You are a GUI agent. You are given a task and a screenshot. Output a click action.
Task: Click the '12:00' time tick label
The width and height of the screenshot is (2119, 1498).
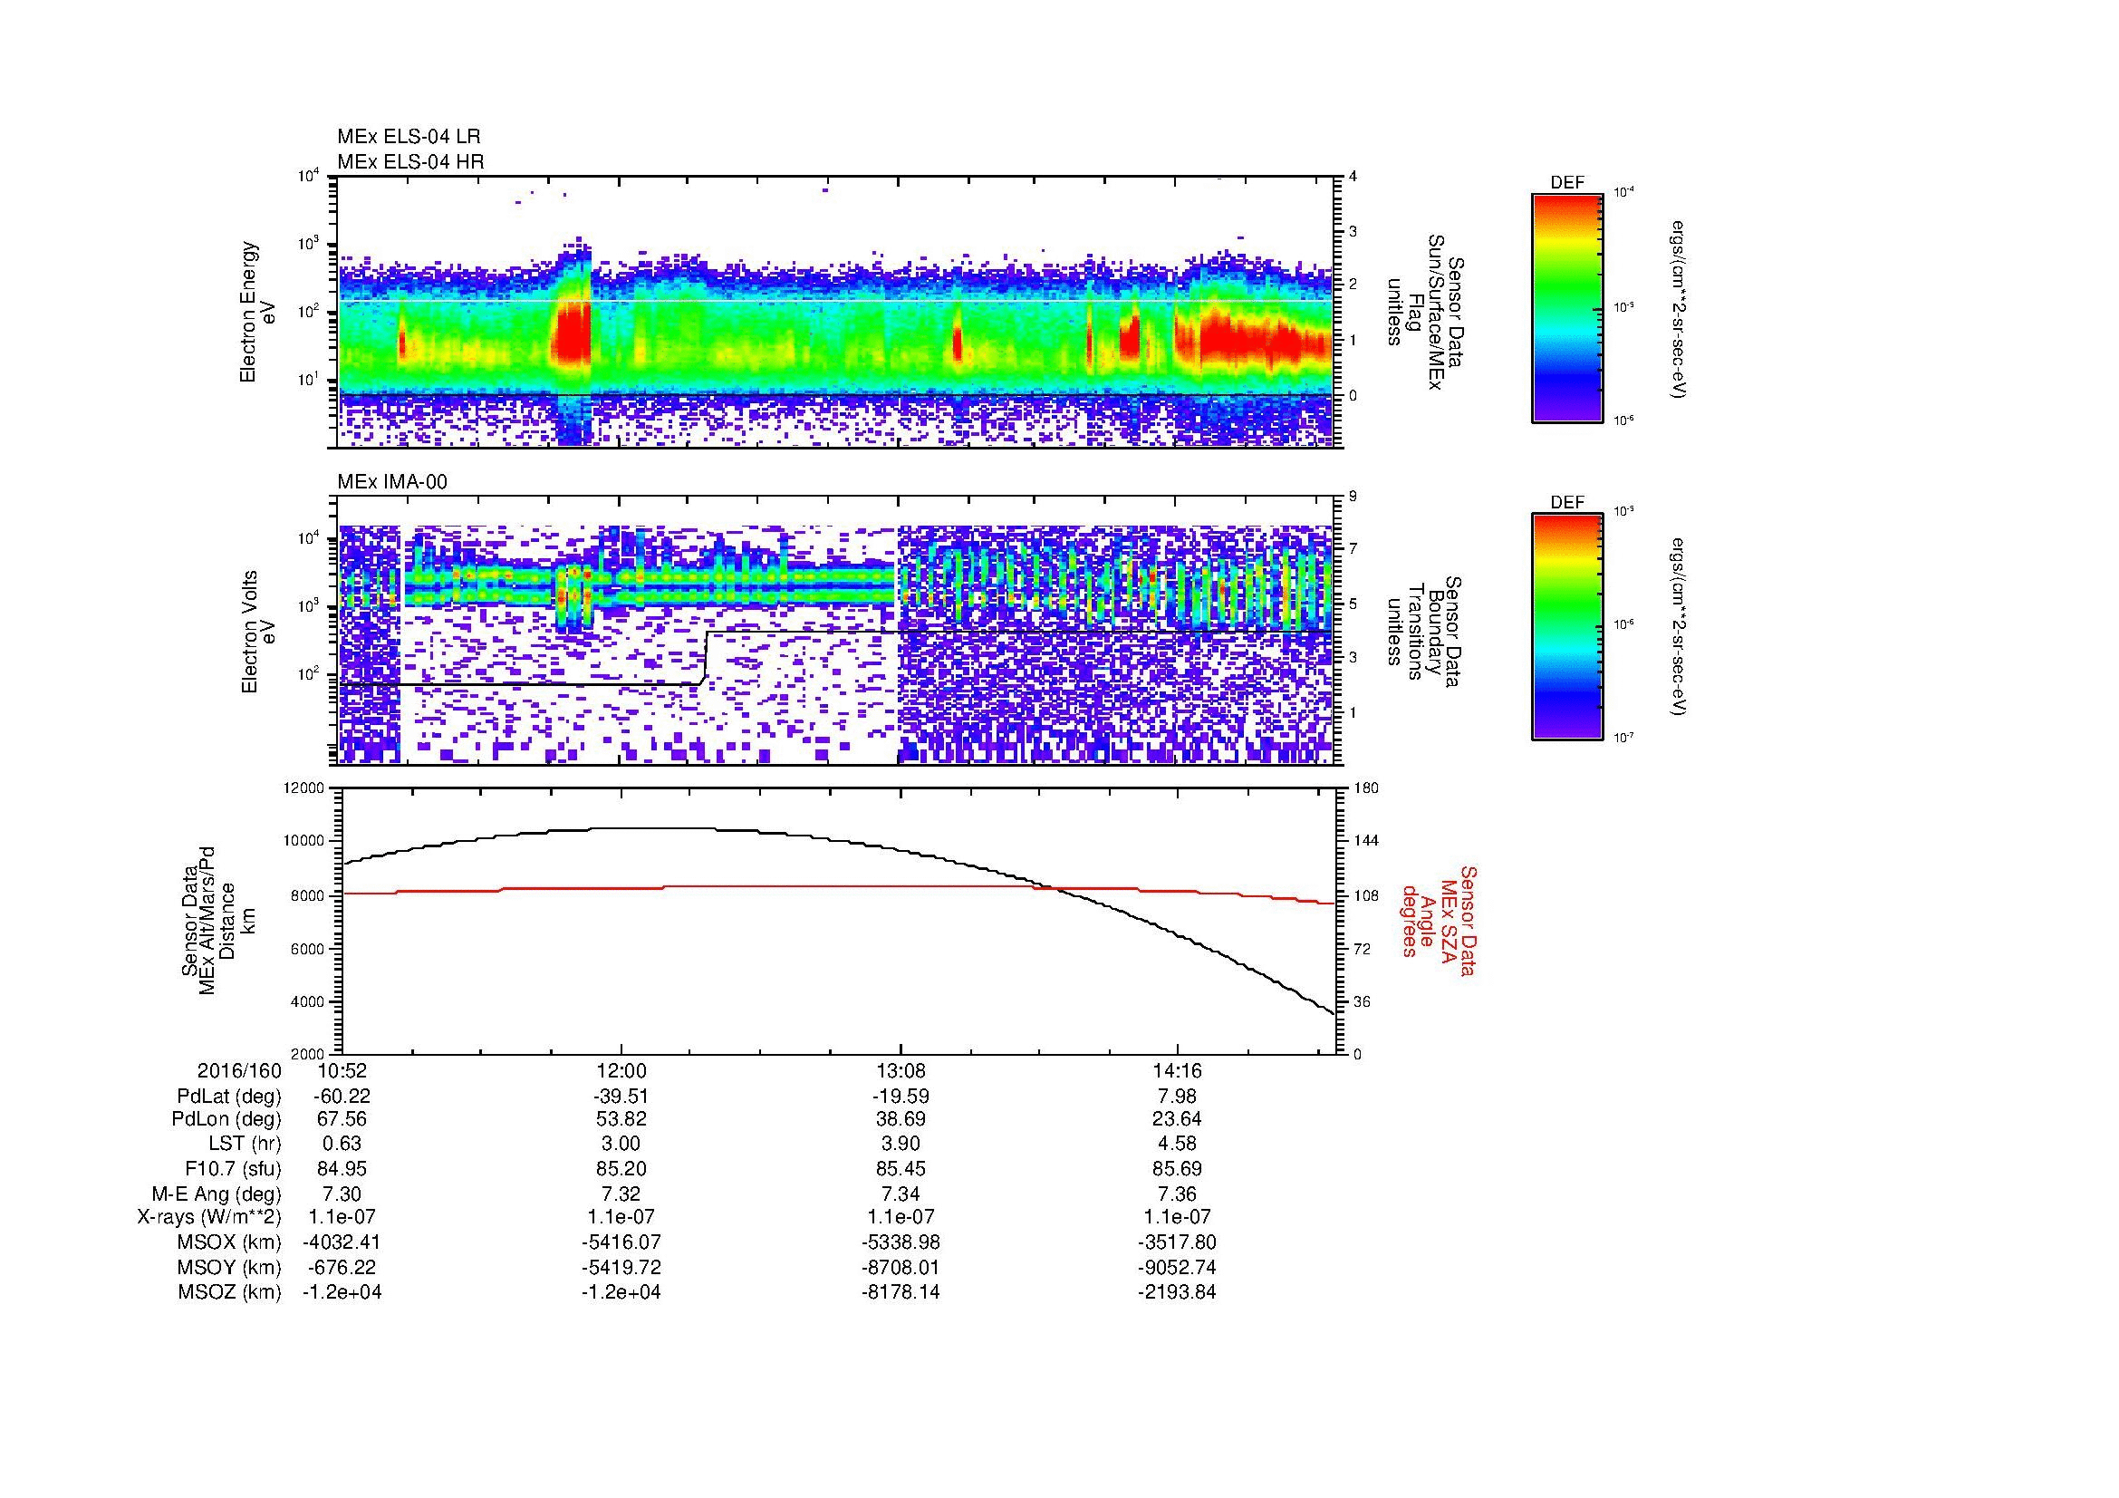pos(621,1071)
